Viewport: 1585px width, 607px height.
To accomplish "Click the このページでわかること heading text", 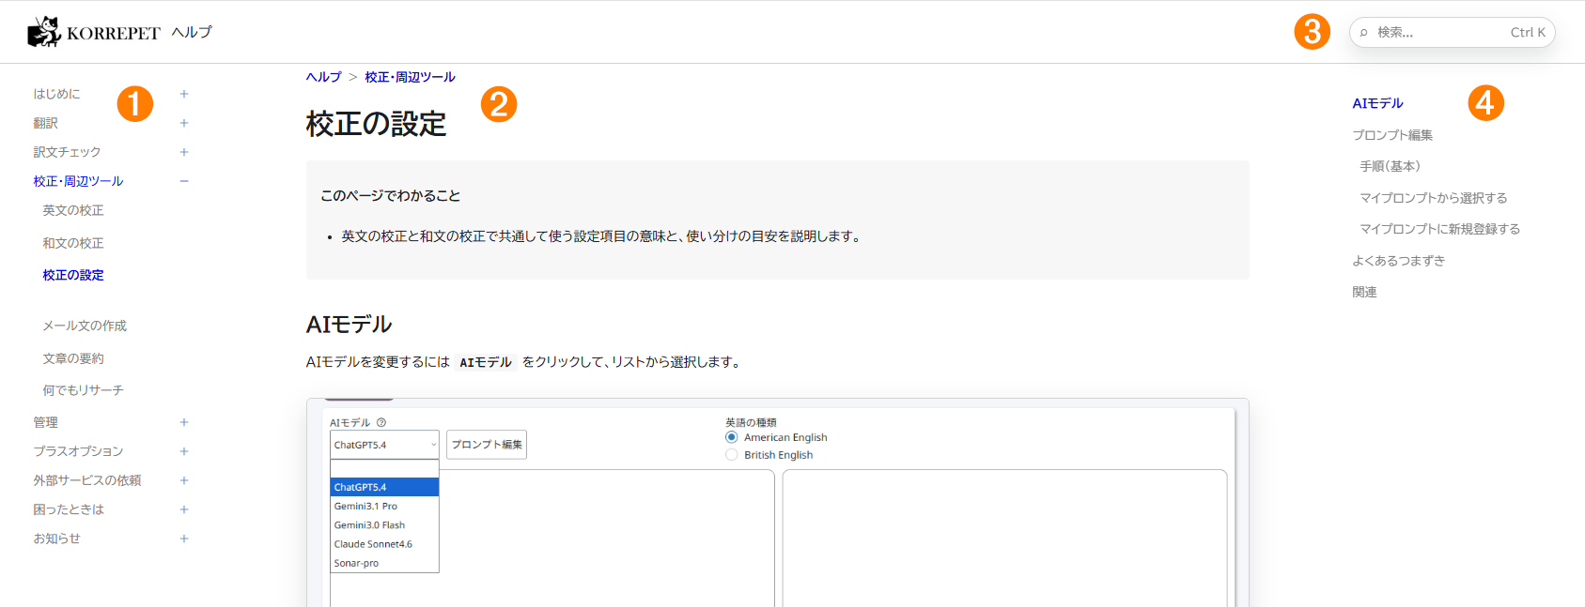I will point(391,195).
